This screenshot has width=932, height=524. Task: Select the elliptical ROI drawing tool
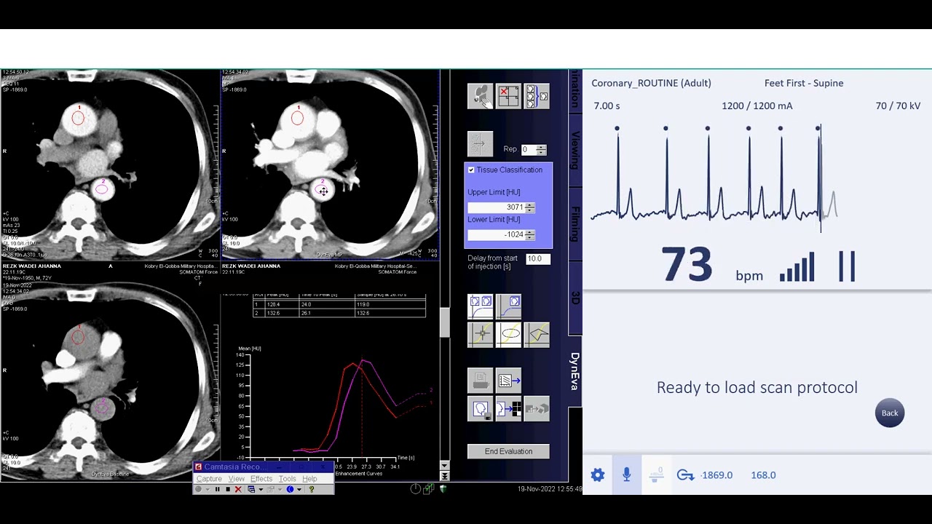point(508,335)
